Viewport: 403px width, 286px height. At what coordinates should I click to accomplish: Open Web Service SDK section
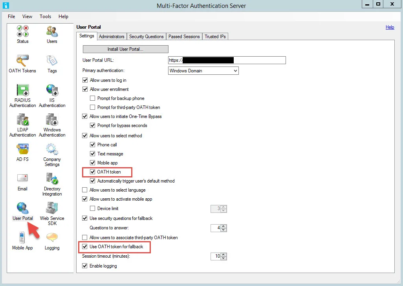pos(52,214)
